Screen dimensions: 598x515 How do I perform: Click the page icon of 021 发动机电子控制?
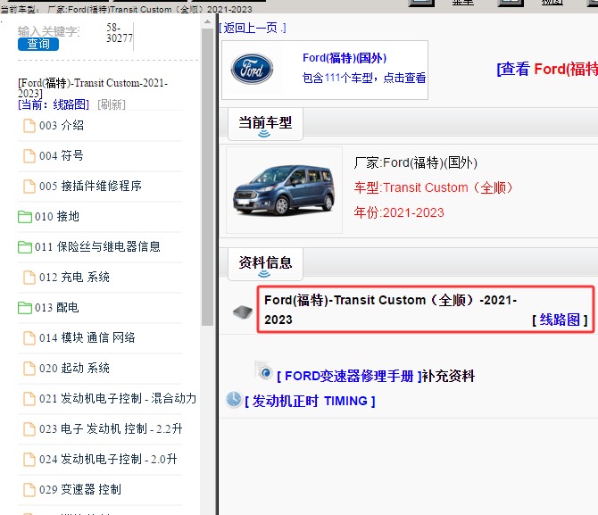point(29,399)
